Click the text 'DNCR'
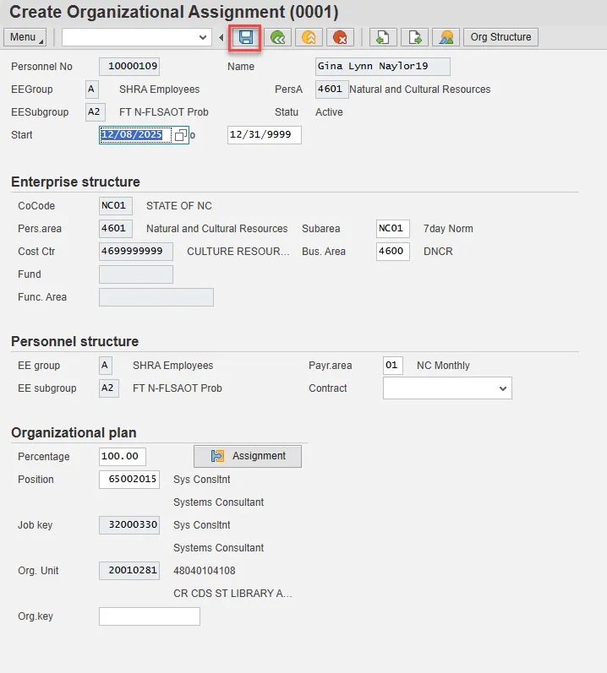Screen dimensions: 607x673 coord(438,252)
